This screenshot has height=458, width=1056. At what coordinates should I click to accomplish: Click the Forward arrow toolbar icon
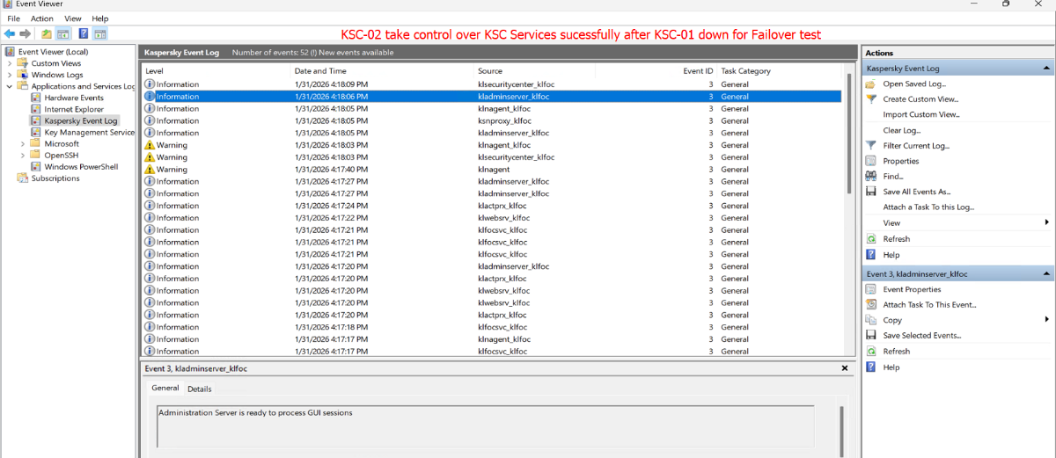pos(24,33)
